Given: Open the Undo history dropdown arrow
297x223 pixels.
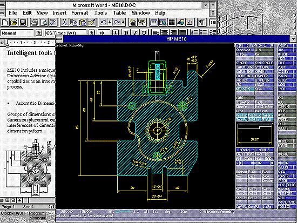Looking at the screenshot, I should pyautogui.click(x=110, y=23).
